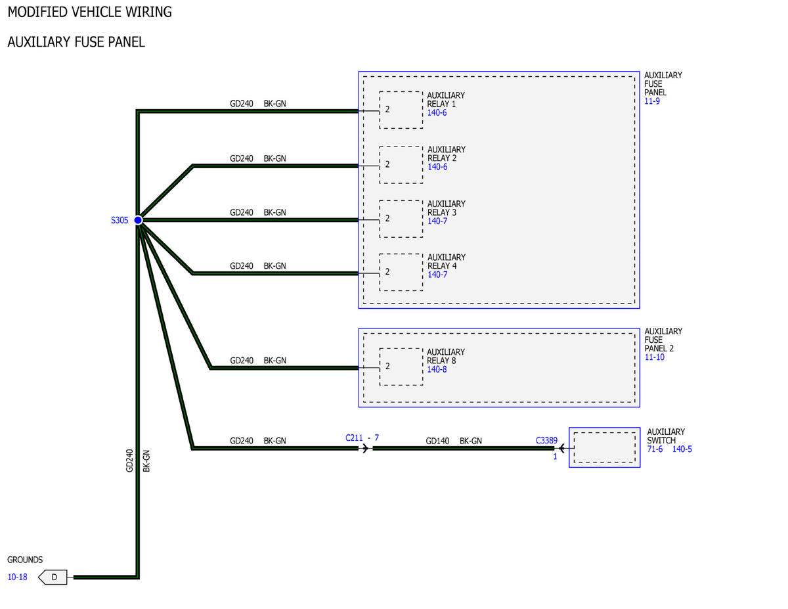The width and height of the screenshot is (788, 609).
Task: Click the D ground connector symbol
Action: pos(53,577)
